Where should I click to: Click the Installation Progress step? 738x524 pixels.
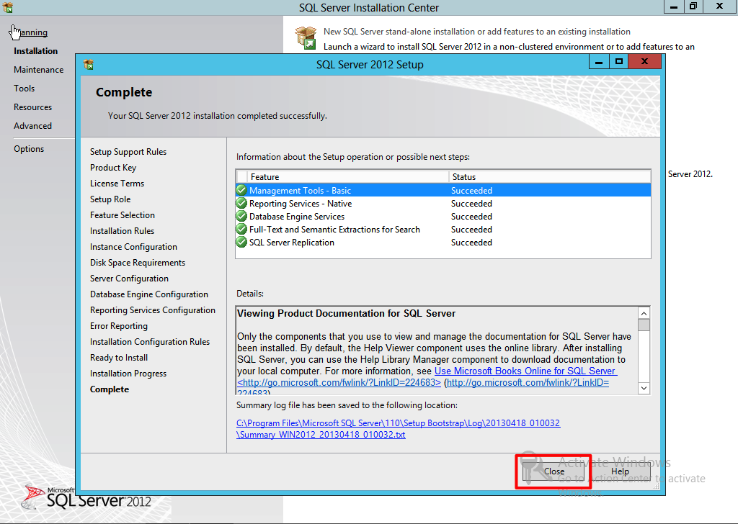click(128, 374)
